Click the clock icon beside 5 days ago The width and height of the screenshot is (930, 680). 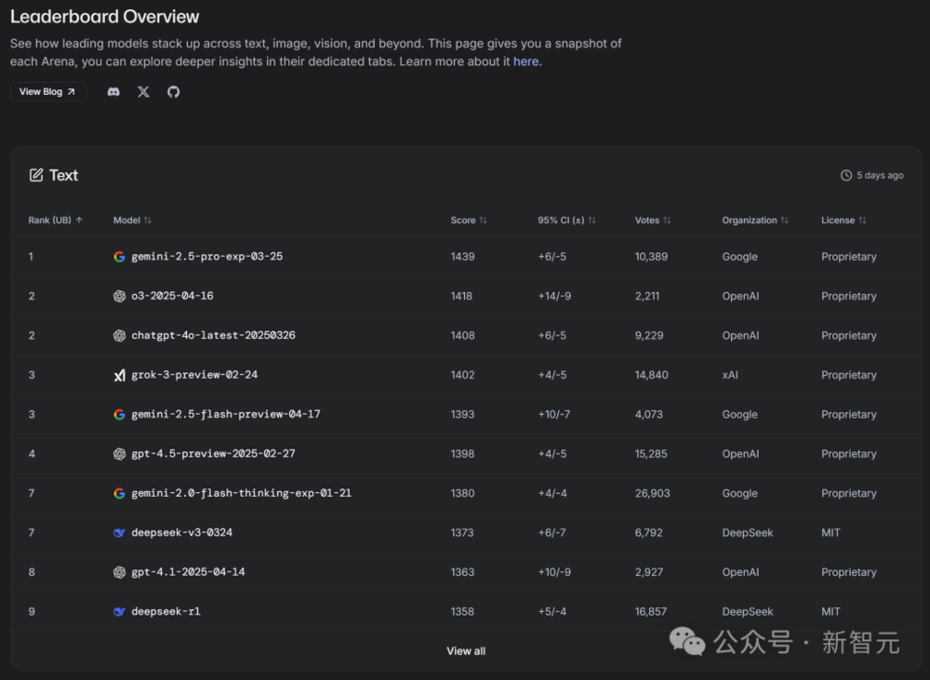click(846, 175)
